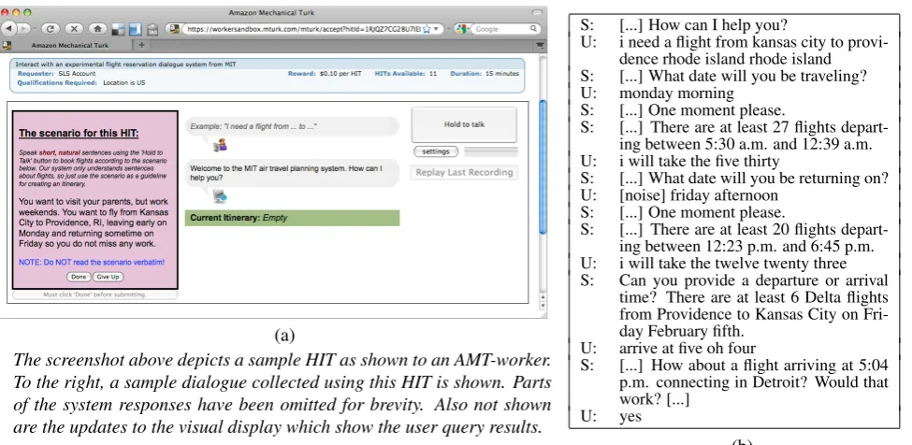Click the user avatar icon under example bubble
This screenshot has width=912, height=445.
221,145
